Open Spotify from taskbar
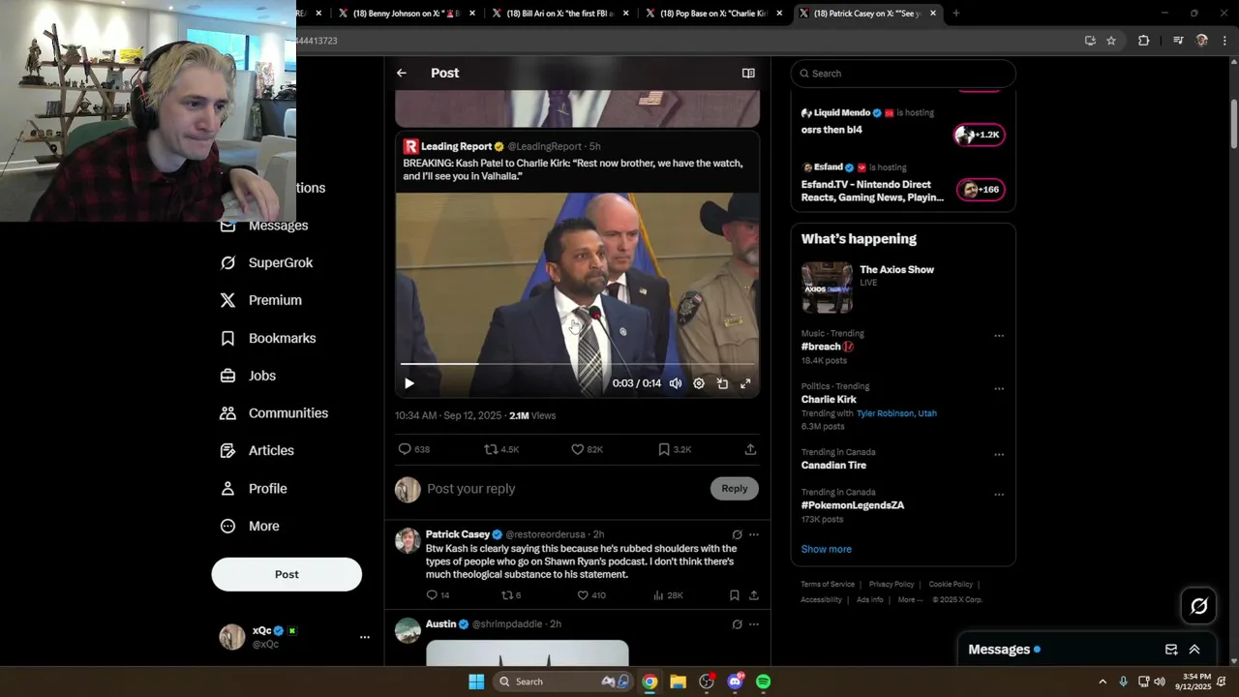 pyautogui.click(x=763, y=682)
